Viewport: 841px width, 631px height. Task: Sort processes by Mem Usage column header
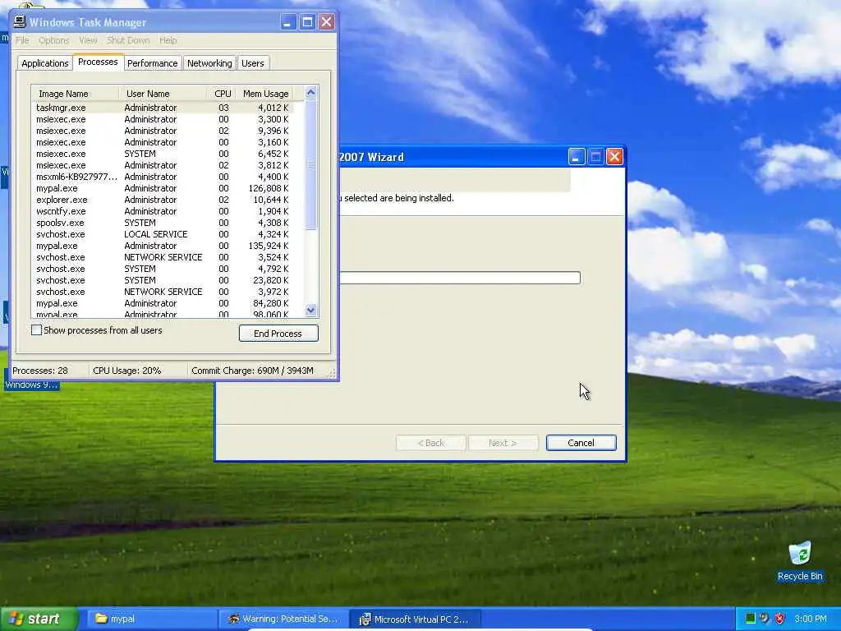(265, 94)
